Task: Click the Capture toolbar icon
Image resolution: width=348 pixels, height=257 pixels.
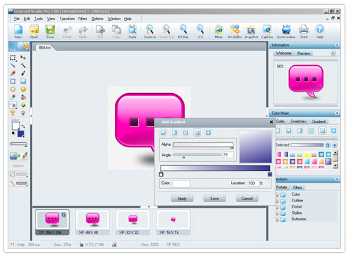Action: pyautogui.click(x=267, y=31)
